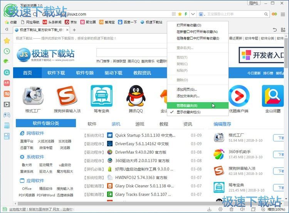Screen dimensions: 289x213
Task: Click the horizontal scrollbar
Action: [148, 204]
